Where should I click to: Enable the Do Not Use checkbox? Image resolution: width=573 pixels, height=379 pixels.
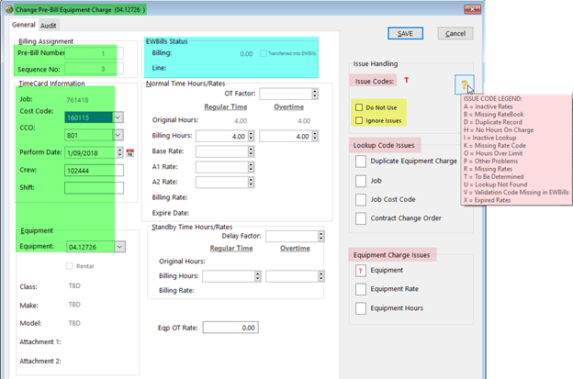pyautogui.click(x=359, y=107)
